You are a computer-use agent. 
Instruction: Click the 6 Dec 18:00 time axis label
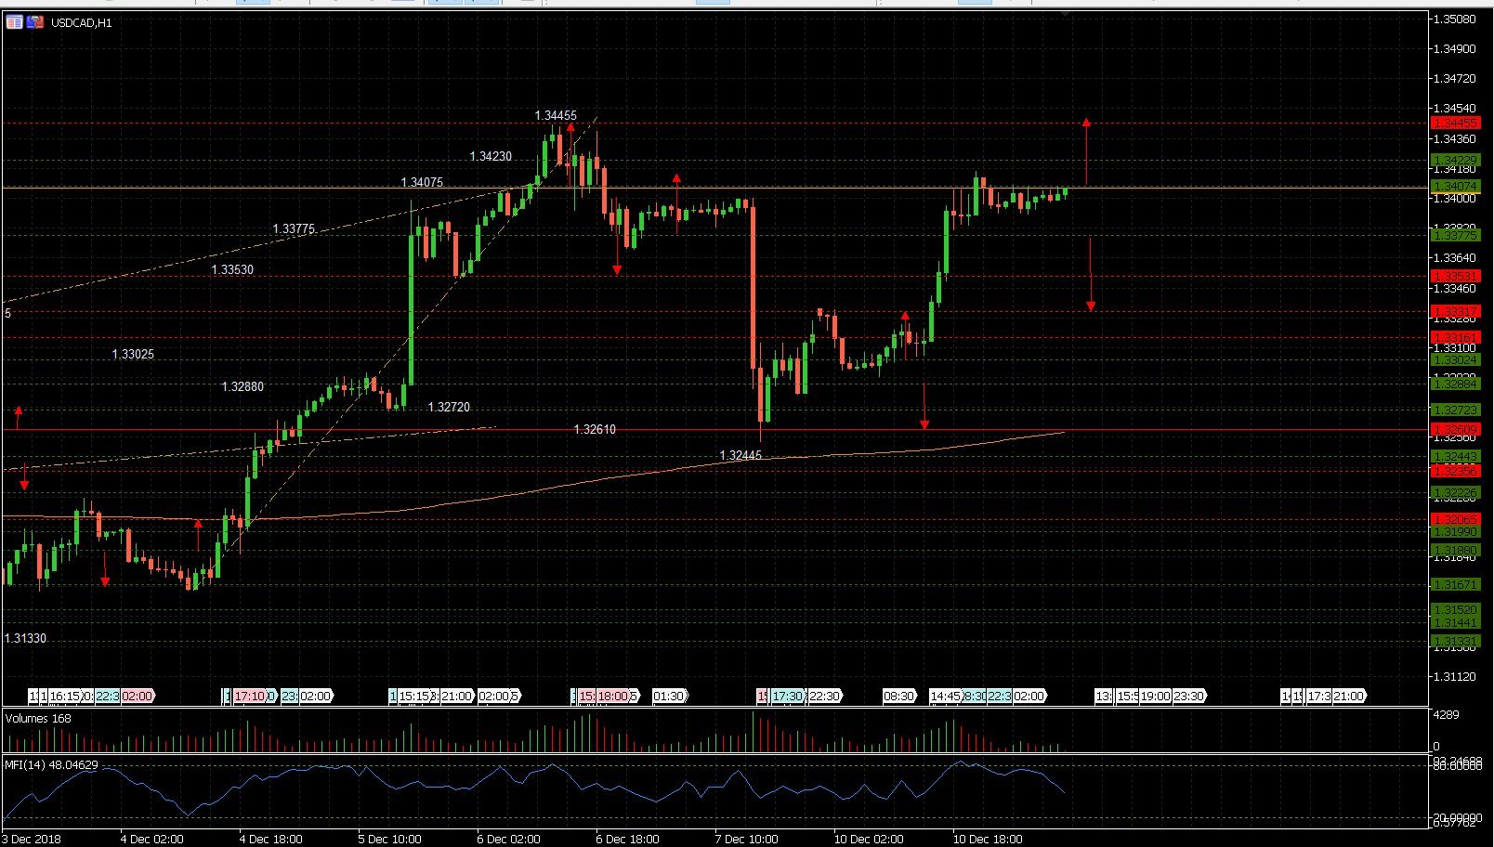click(x=627, y=839)
